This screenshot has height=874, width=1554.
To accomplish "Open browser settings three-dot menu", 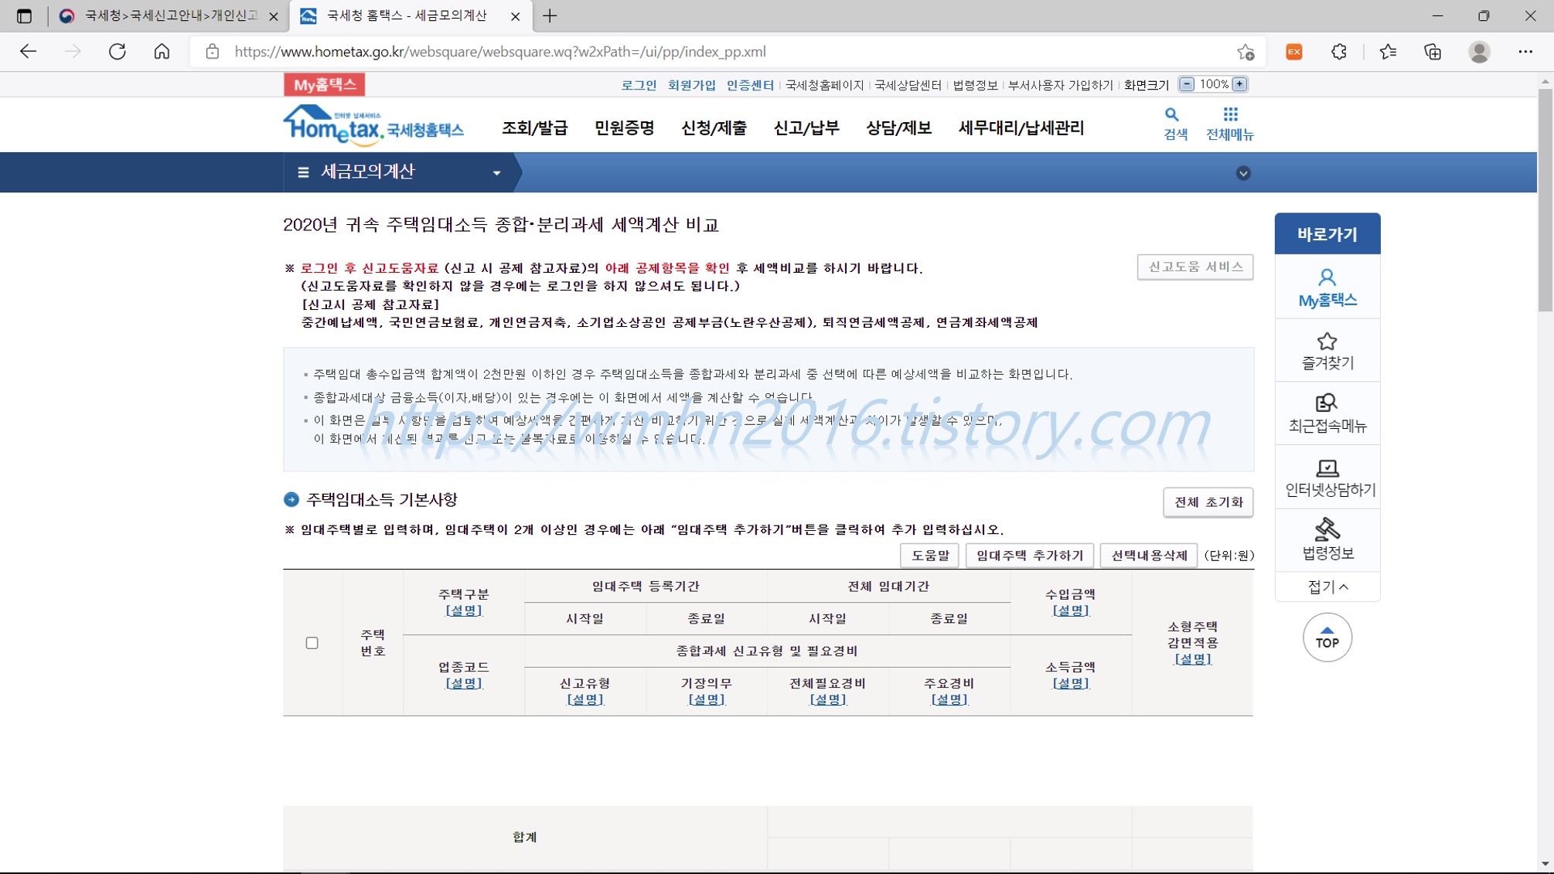I will pos(1525,52).
